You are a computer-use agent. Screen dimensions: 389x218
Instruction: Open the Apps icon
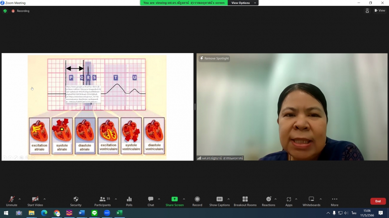pos(289,201)
